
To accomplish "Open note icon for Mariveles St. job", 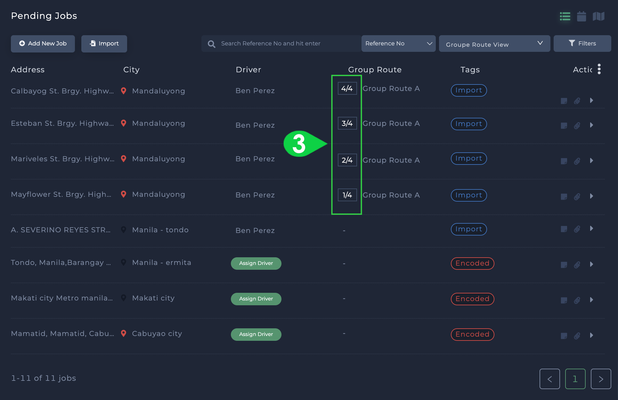I will tap(564, 161).
